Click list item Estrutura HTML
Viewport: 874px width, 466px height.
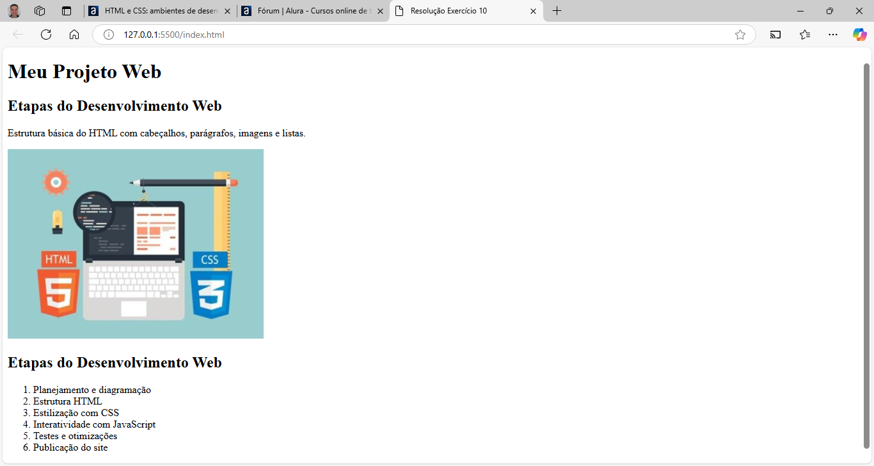coord(67,401)
